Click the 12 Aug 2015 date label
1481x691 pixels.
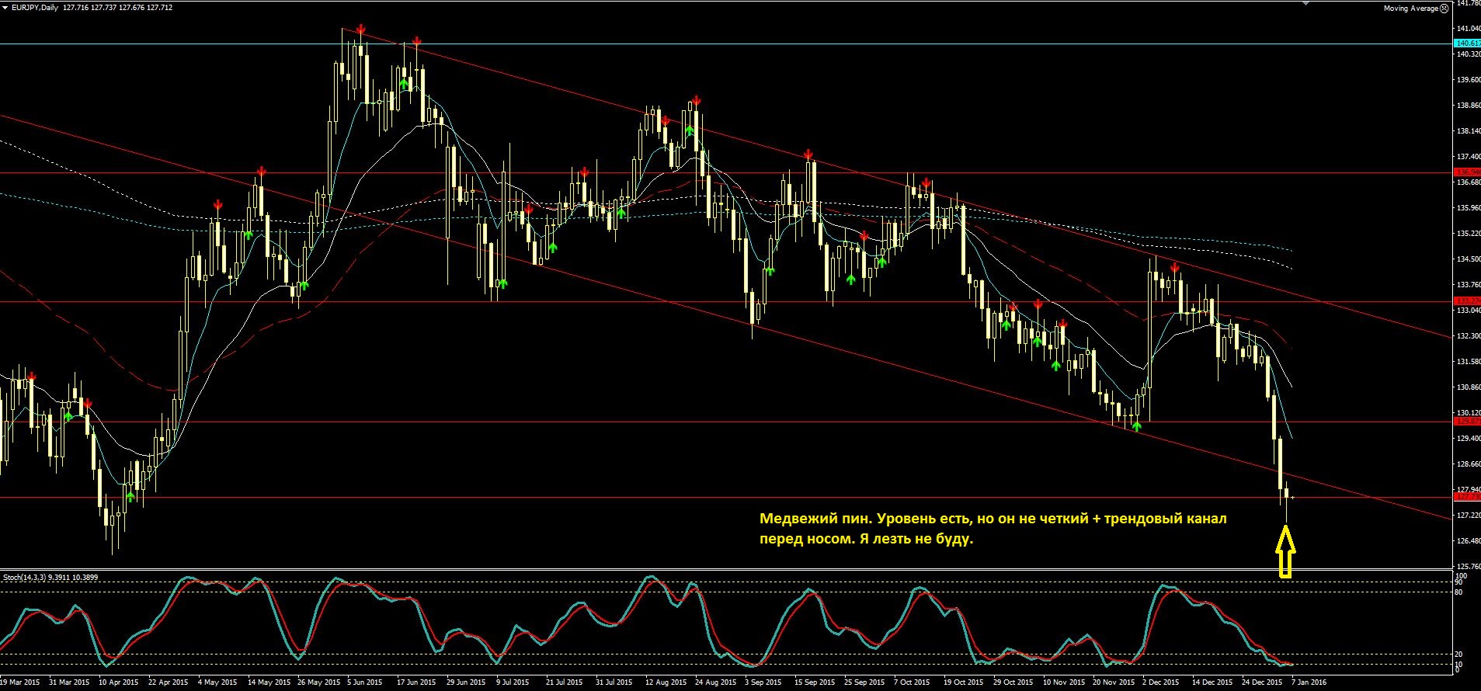click(x=666, y=682)
